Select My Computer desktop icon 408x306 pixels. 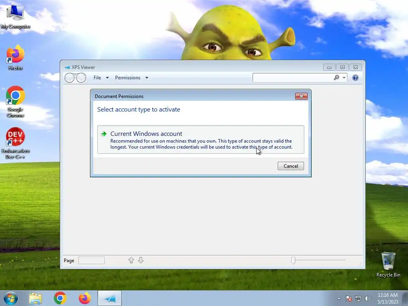[x=16, y=17]
